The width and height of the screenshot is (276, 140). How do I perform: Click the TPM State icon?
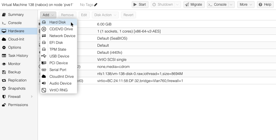[44, 49]
